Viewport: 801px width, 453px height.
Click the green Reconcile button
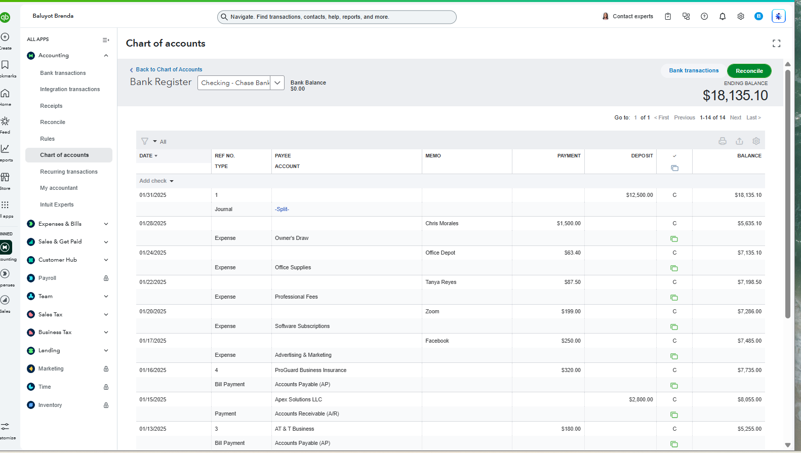tap(749, 71)
